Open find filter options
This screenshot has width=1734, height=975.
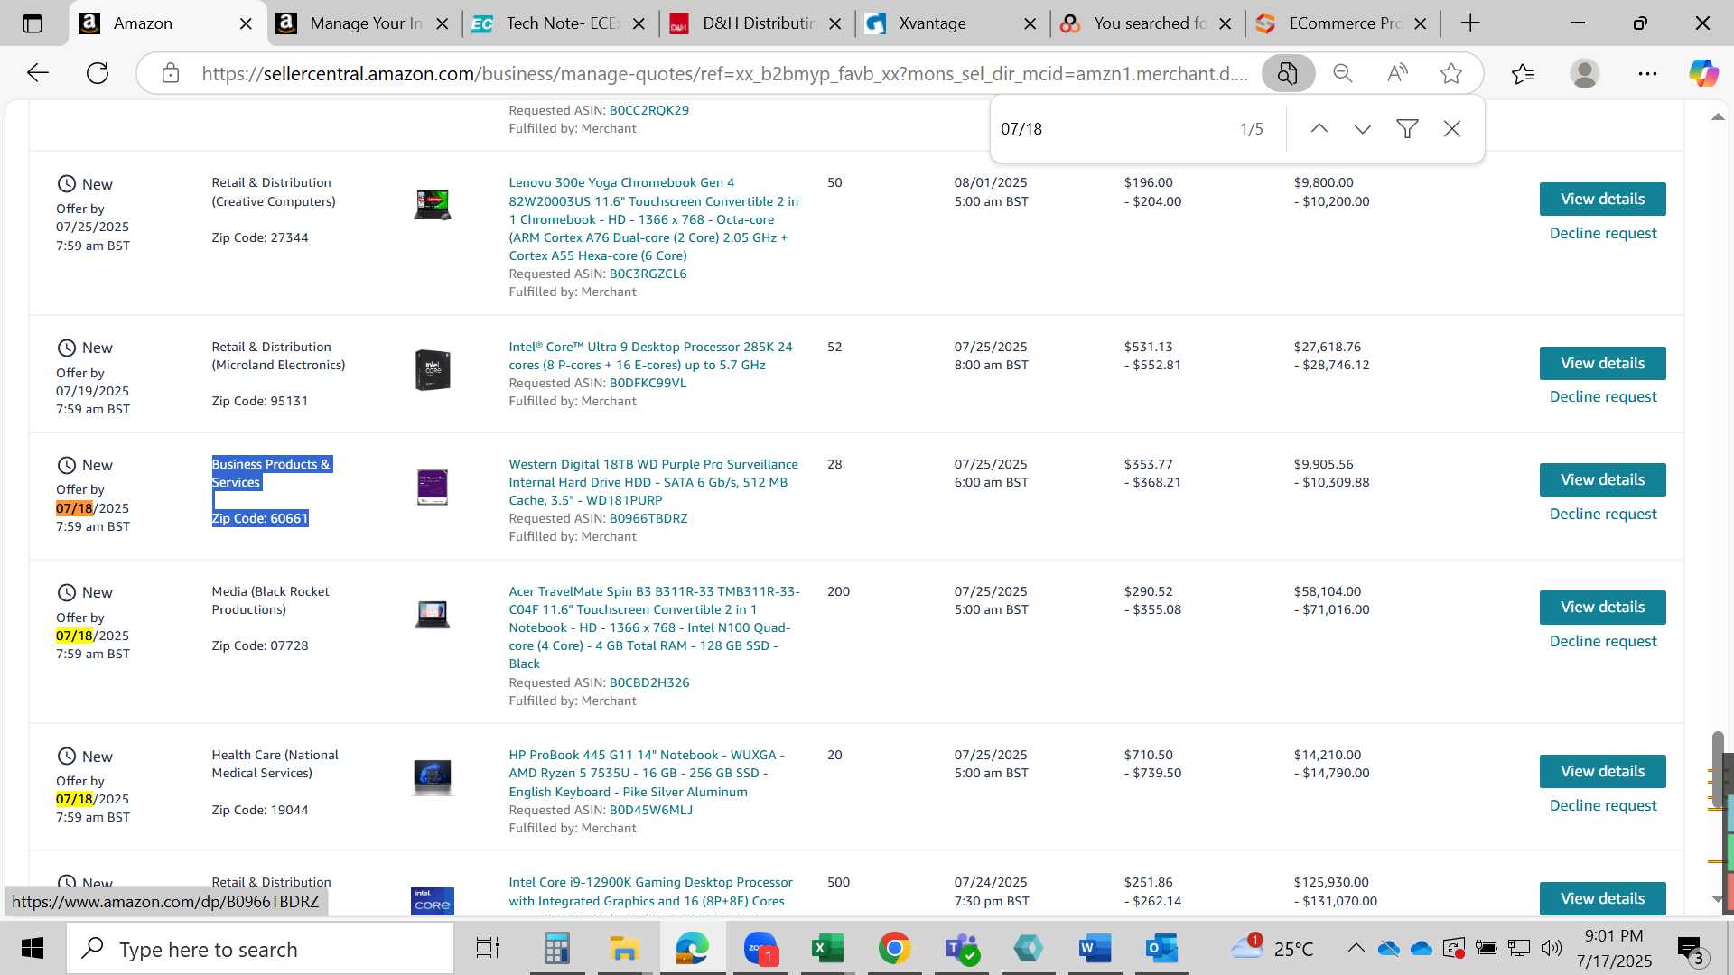1407,129
